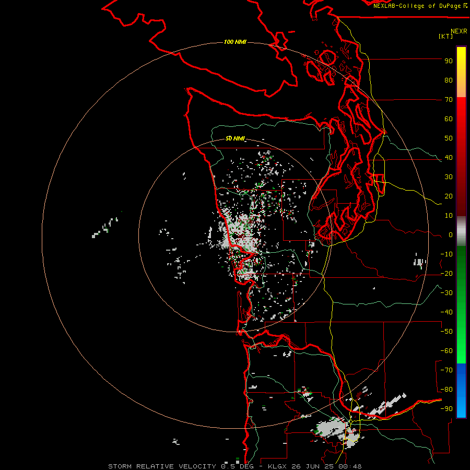
Task: Select the -90 knot scale label
Action: 446,409
